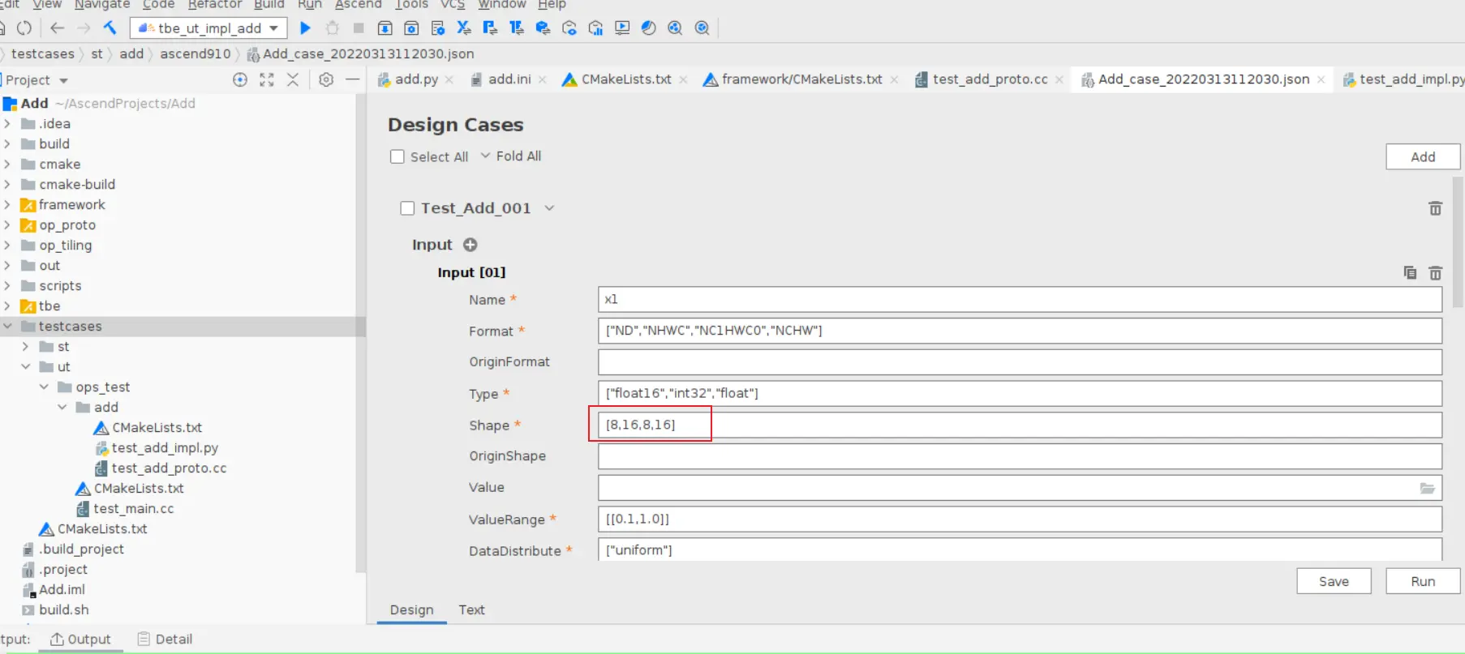Viewport: 1465px width, 654px height.
Task: Click the sync refresh circular arrows icon
Action: (x=24, y=28)
